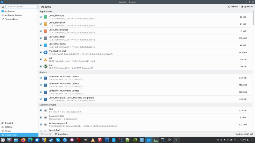Click the Thunderbird Mail app icon in list
Screen dimensions: 255x143
pyautogui.click(x=45, y=52)
